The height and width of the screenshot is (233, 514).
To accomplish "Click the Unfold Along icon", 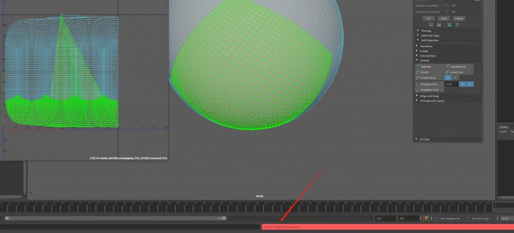I will pos(418,78).
